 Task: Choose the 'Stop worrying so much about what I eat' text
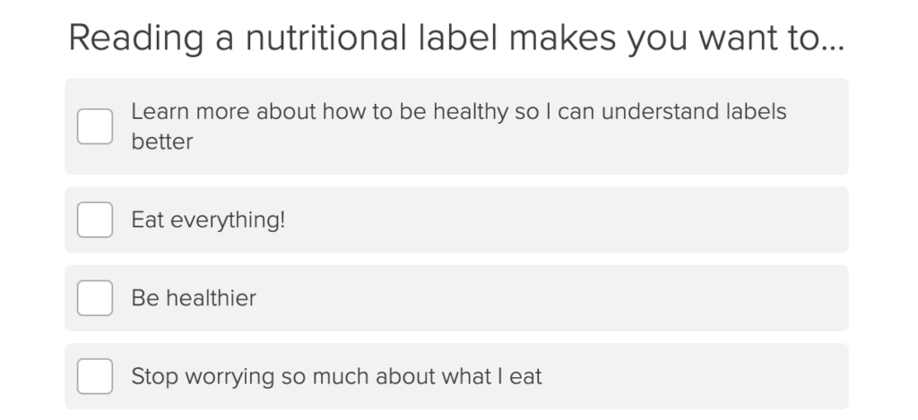pos(337,377)
